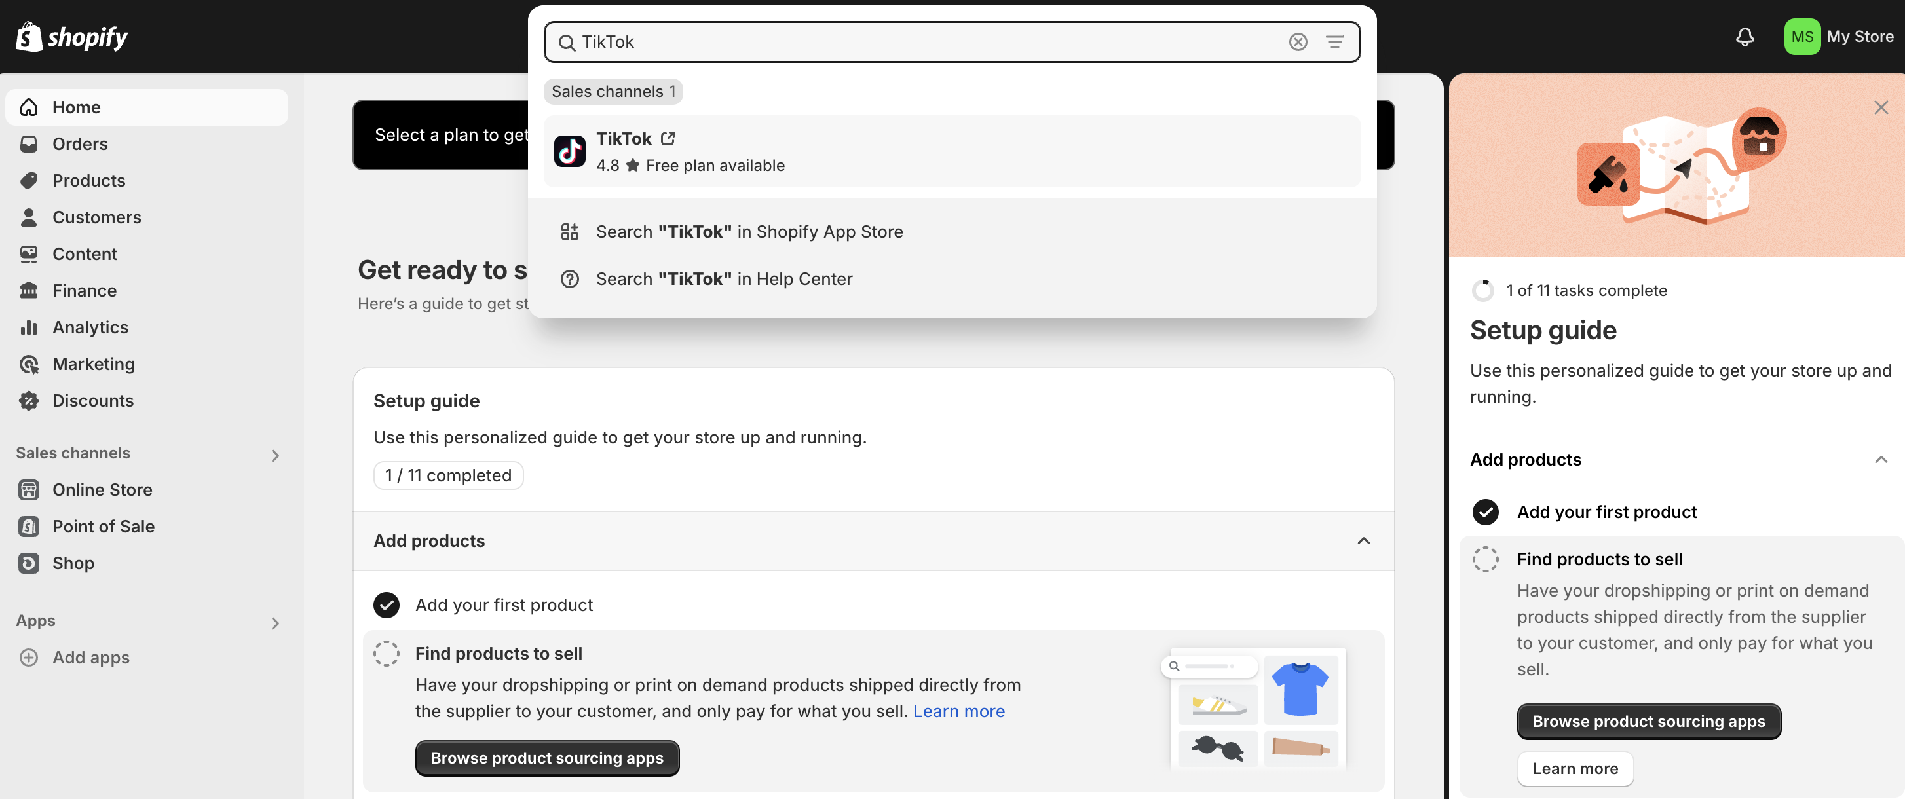This screenshot has height=799, width=1905.
Task: Open the My Store account menu
Action: 1838,36
